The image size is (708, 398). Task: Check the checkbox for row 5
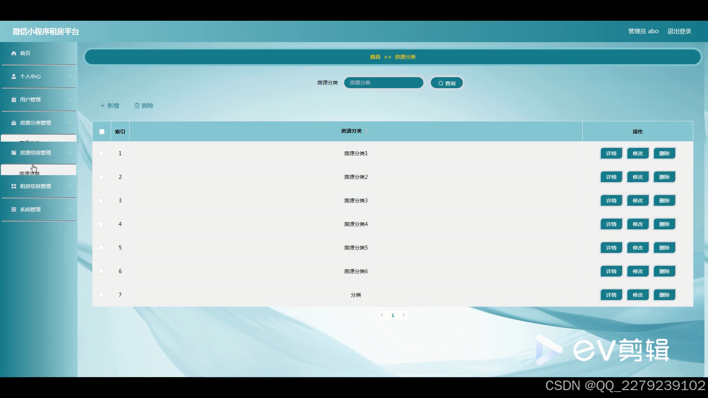(101, 247)
